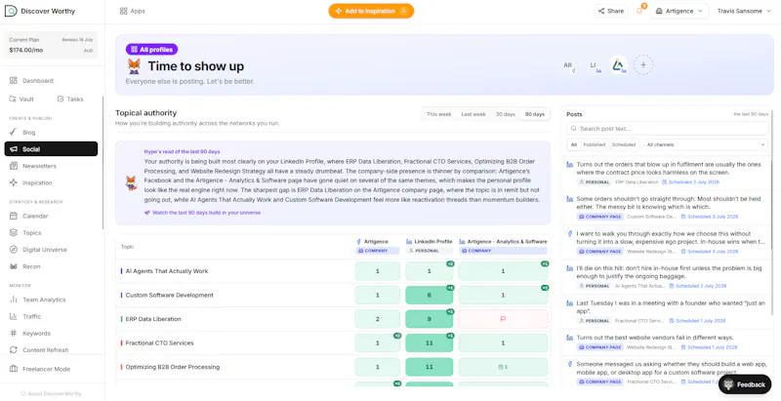
Task: Click the Add to Inspiration button
Action: click(x=371, y=11)
